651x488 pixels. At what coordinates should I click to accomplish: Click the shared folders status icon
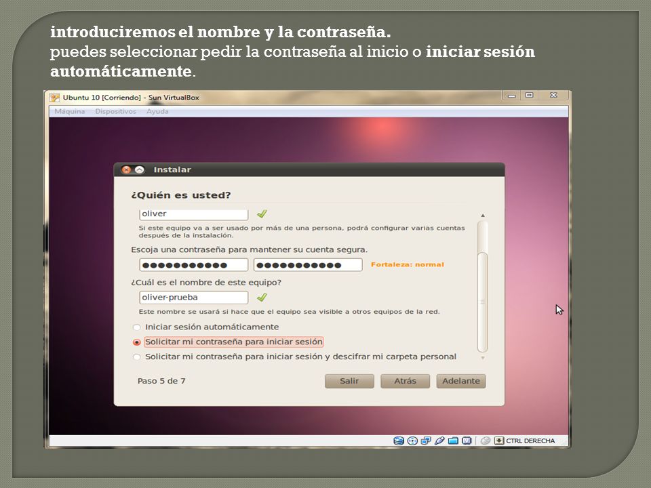coord(454,441)
